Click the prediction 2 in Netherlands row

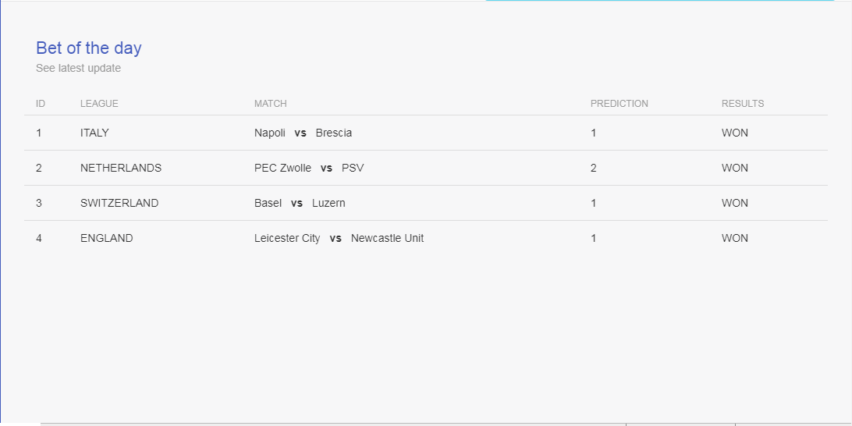point(593,169)
